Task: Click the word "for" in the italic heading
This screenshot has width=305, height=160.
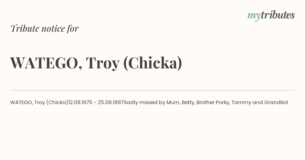Action: [x=73, y=29]
